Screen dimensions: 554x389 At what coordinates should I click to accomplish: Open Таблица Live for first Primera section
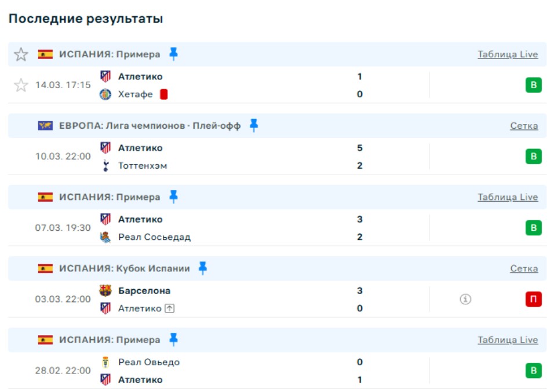click(507, 54)
